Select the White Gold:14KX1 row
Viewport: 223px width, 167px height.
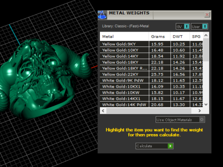pyautogui.click(x=151, y=99)
